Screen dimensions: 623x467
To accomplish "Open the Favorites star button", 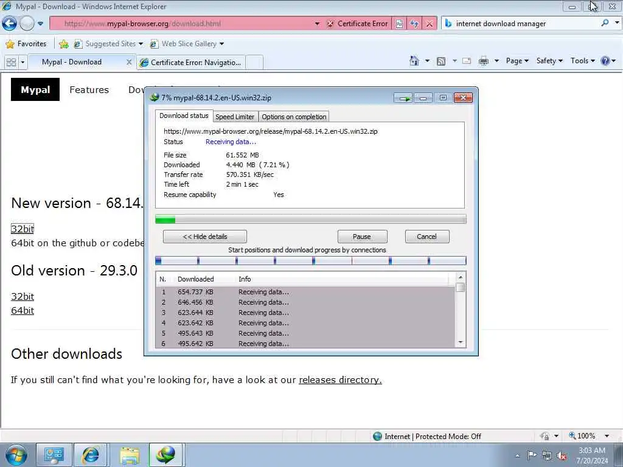I will coord(26,44).
